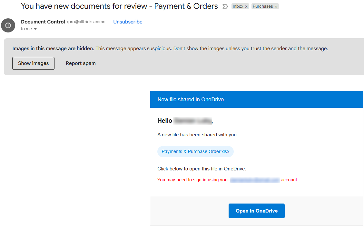Click the importance marker beside the subject
Screen dimensions: 364x227
(x=225, y=6)
